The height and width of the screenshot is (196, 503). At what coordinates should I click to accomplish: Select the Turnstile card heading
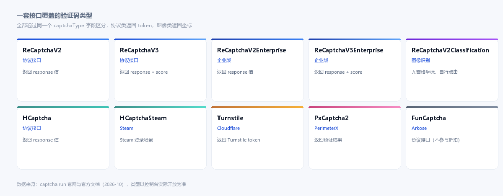tap(230, 118)
